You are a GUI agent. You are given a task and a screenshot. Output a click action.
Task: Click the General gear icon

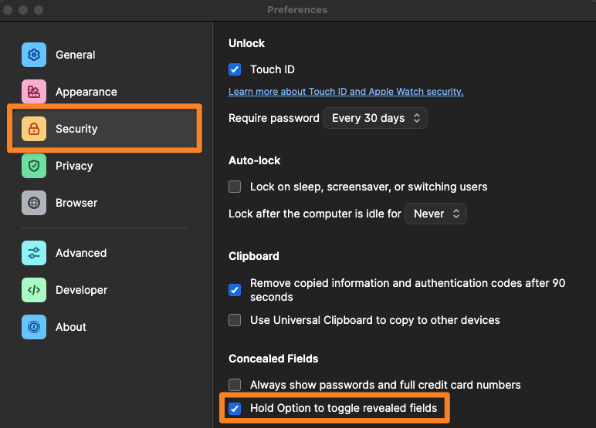pyautogui.click(x=34, y=55)
